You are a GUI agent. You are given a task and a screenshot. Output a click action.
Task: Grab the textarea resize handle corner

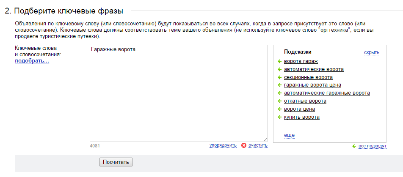click(x=265, y=139)
